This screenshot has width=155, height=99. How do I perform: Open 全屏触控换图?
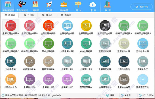[124, 81]
